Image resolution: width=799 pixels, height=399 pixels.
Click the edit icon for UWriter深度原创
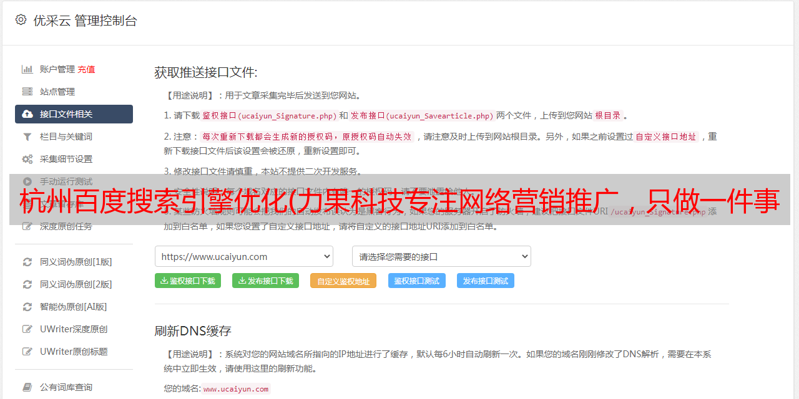click(27, 329)
